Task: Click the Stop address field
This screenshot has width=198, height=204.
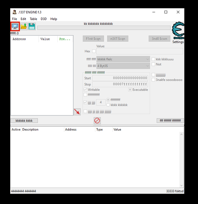Action: pos(120,84)
